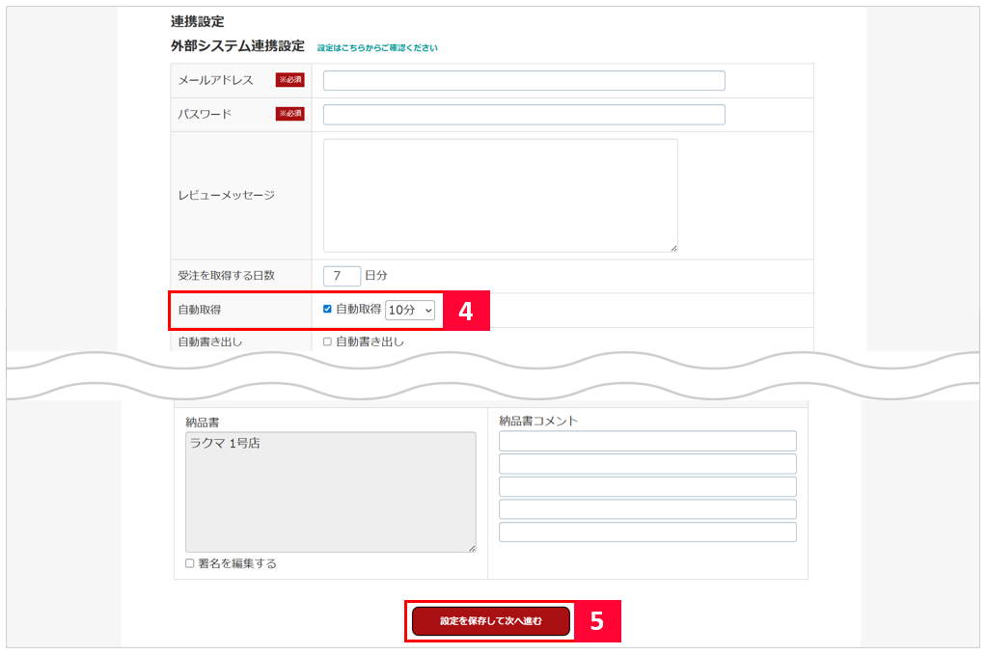
Task: Enable the 自動書き出し checkbox
Action: [x=327, y=341]
